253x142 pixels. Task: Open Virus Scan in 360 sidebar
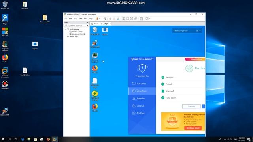click(142, 91)
